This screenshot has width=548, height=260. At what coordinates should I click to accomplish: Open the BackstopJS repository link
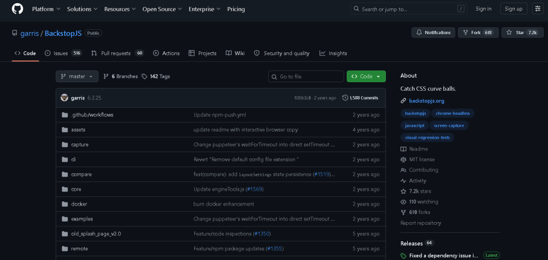pos(63,34)
